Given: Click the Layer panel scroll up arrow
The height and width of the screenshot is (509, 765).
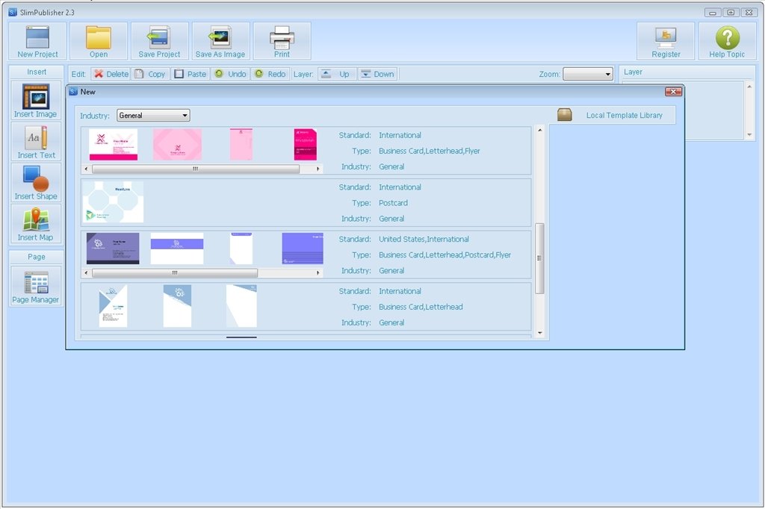Looking at the screenshot, I should tap(750, 87).
